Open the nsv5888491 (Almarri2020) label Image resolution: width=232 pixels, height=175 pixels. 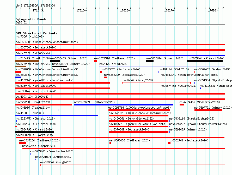point(34,135)
